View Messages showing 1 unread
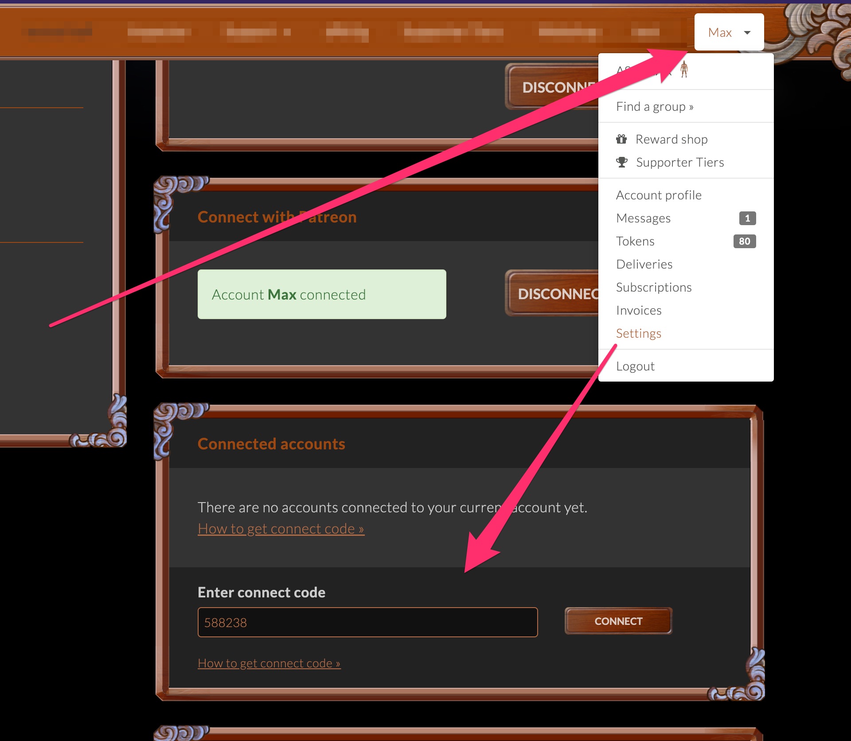851x741 pixels. [643, 218]
